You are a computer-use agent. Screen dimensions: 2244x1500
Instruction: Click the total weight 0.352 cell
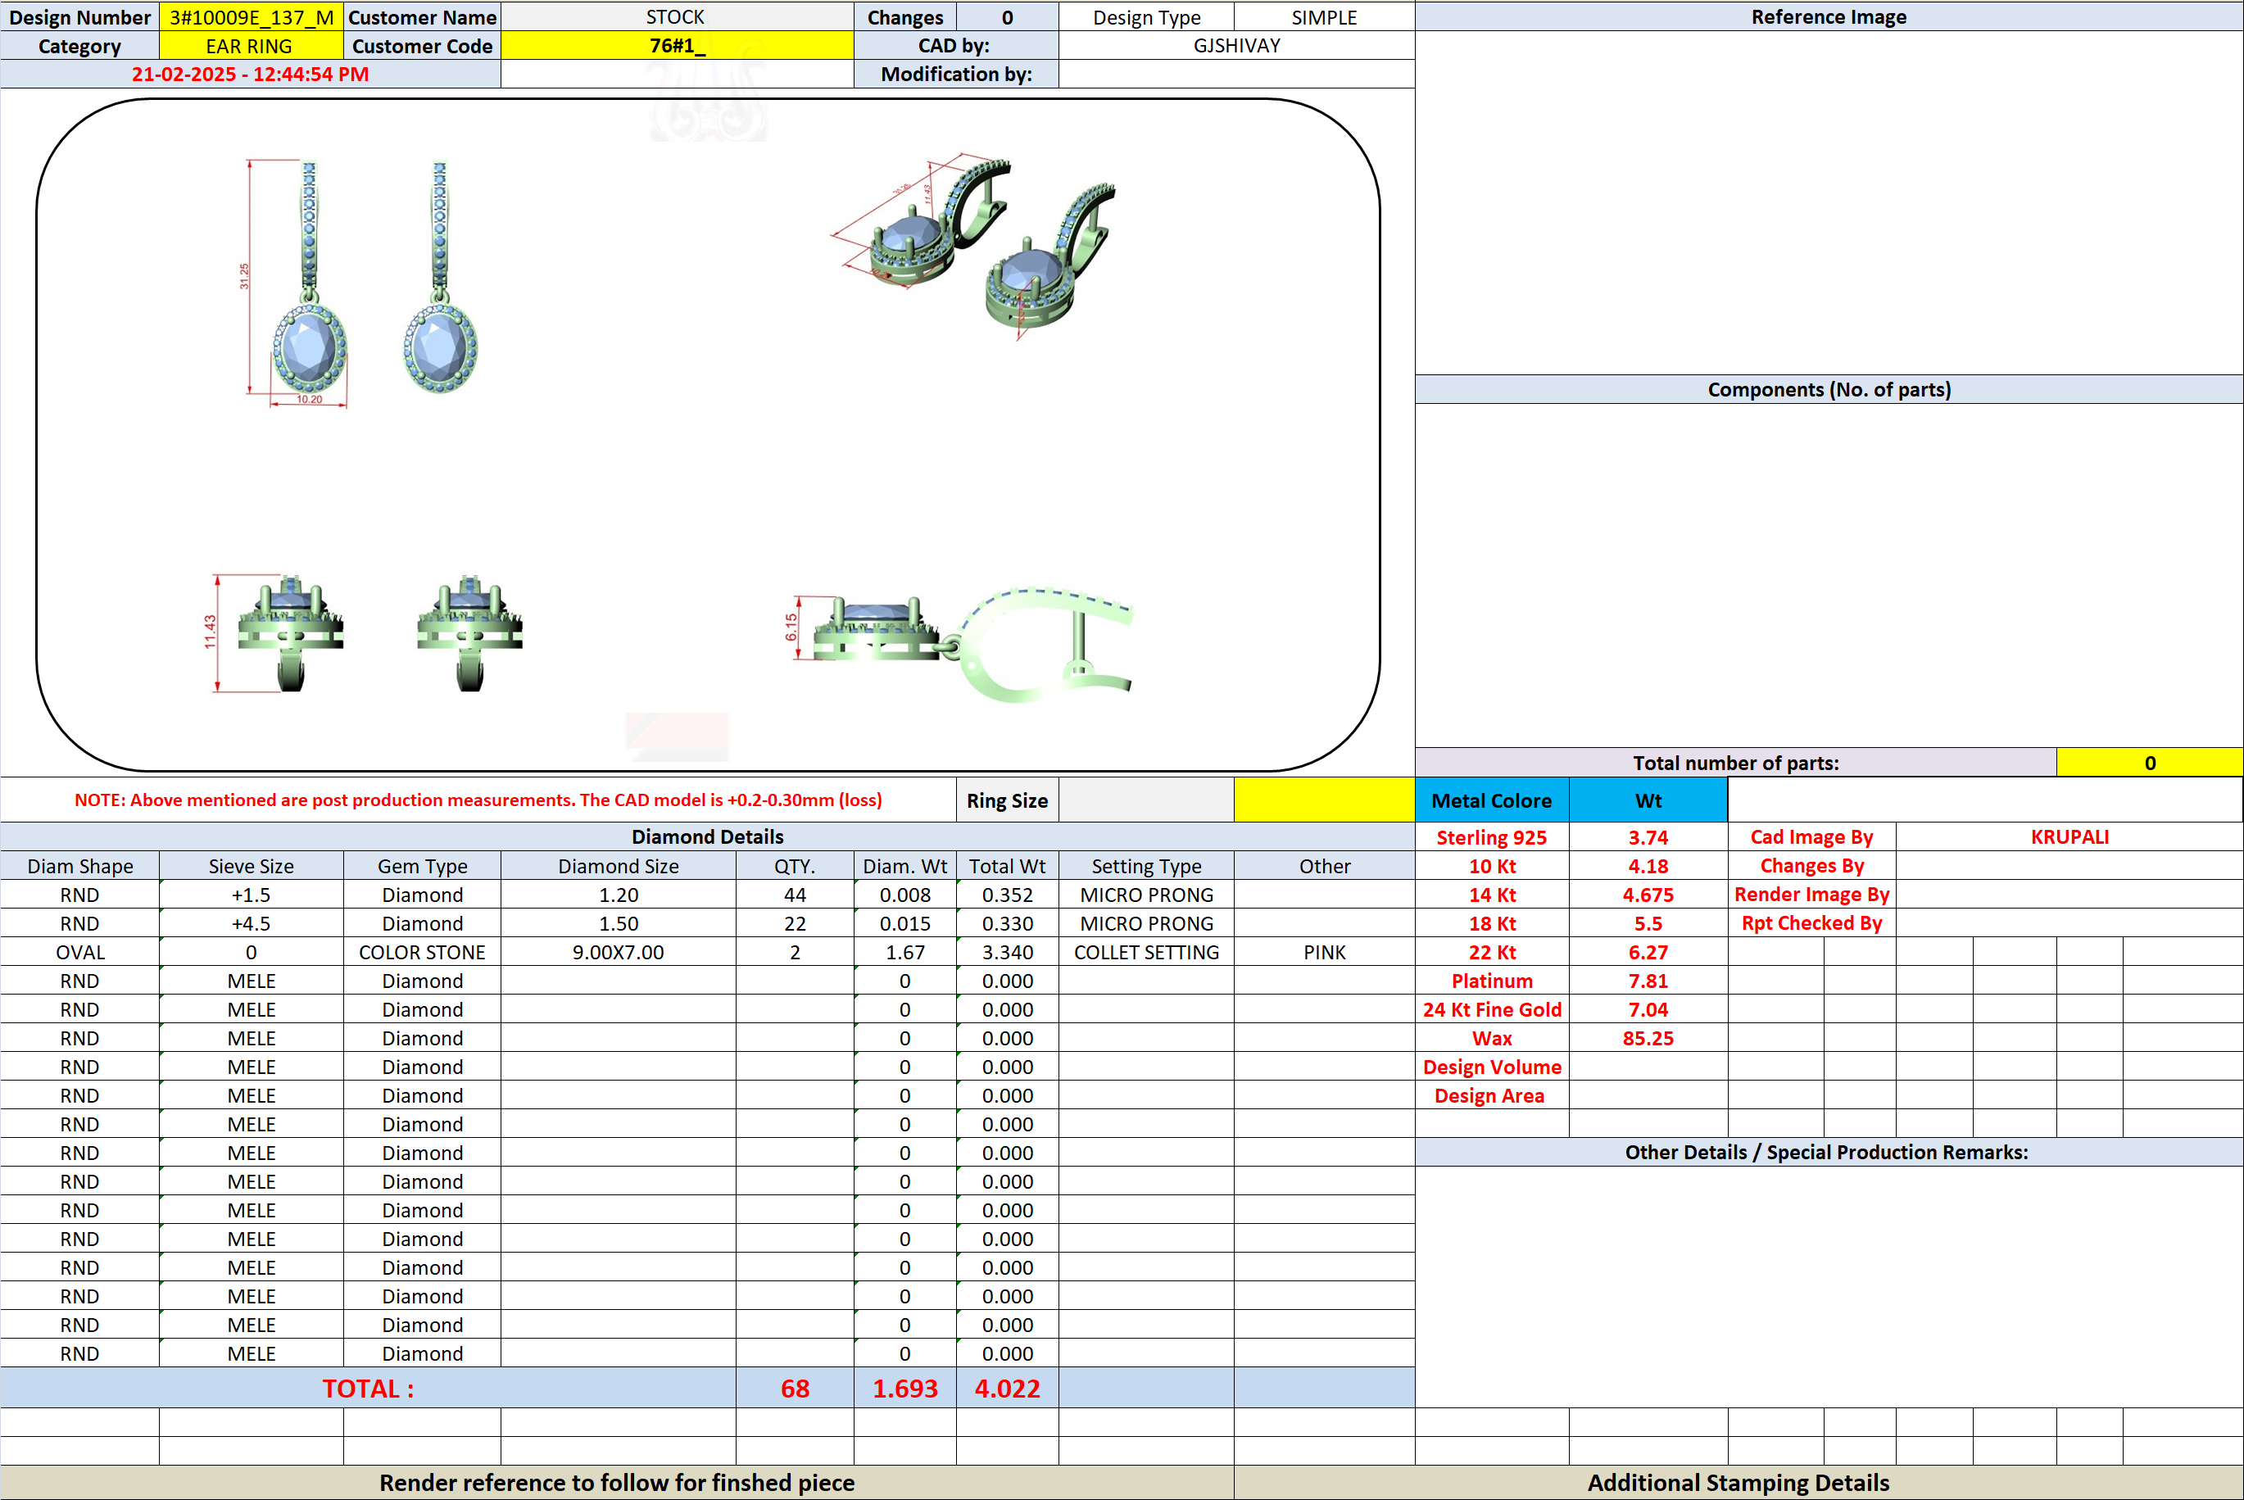click(x=1007, y=895)
